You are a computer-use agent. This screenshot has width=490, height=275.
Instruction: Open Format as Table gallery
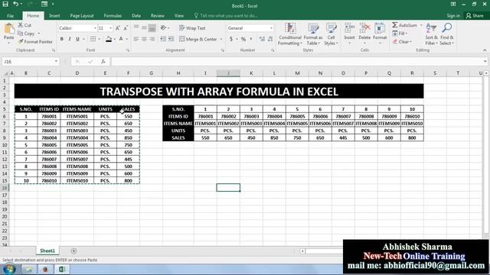[x=313, y=34]
